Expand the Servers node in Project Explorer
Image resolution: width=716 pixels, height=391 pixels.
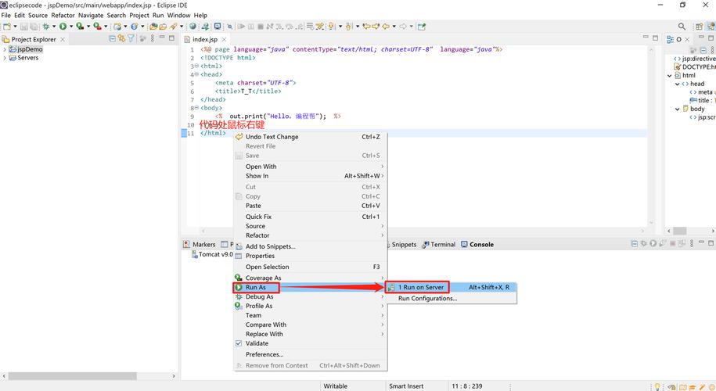tap(5, 58)
